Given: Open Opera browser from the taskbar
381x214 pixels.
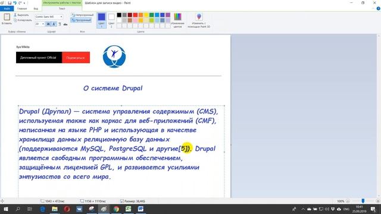Looking at the screenshot, I should (x=67, y=209).
